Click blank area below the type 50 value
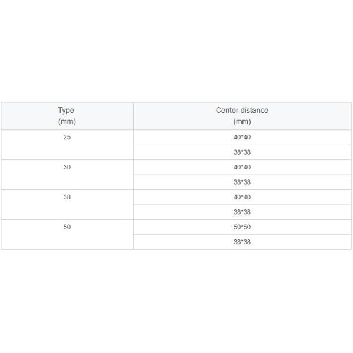The width and height of the screenshot is (353, 353). point(66,242)
